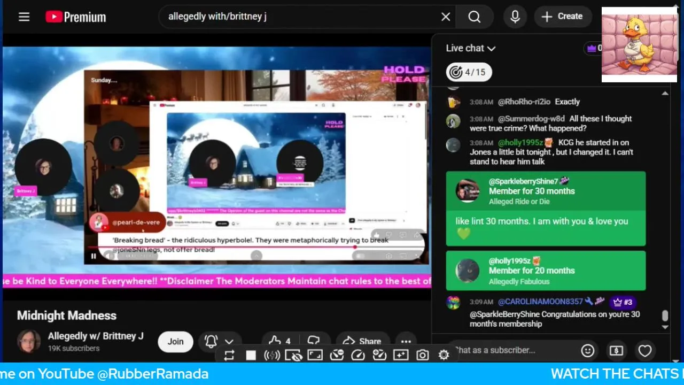Click the 'HOLD PLEASE' overlay text in video

(405, 74)
